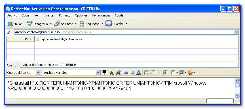The width and height of the screenshot is (245, 109).
Task: Open the Para recipient type dropdown
Action: 9,39
